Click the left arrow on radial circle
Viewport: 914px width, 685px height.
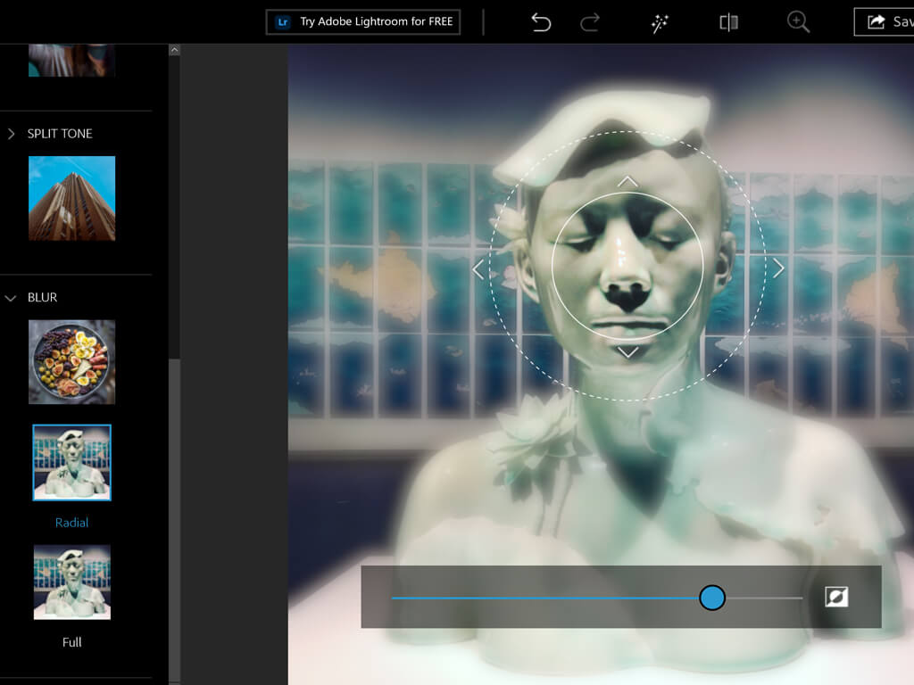pyautogui.click(x=478, y=268)
